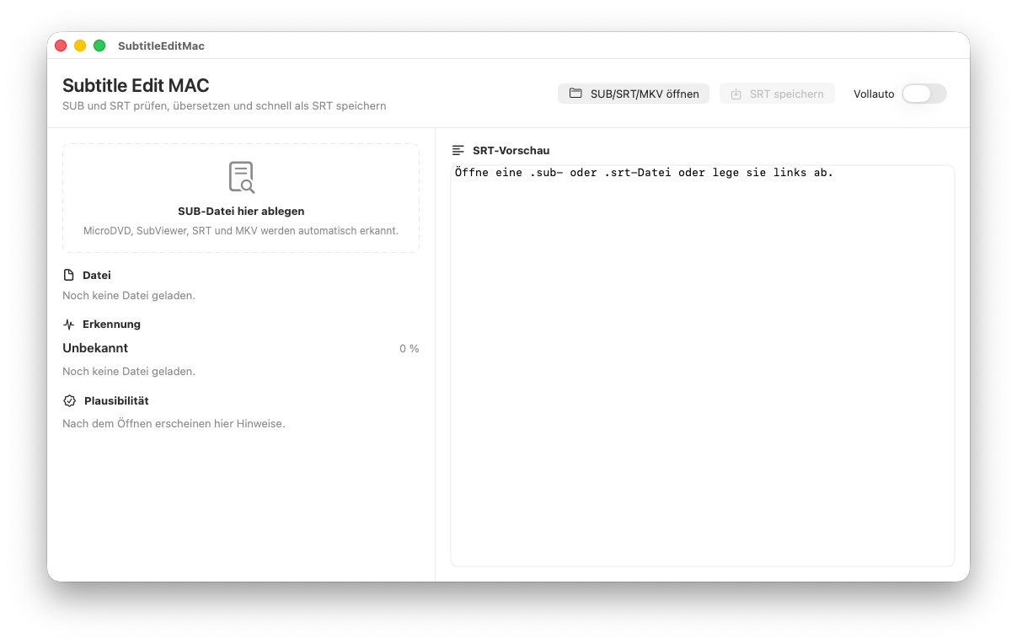Image resolution: width=1017 pixels, height=644 pixels.
Task: Click the waveform icon next to Erkennung
Action: click(x=69, y=325)
